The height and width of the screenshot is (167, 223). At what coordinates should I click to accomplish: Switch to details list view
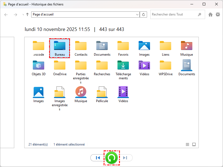click(187, 144)
